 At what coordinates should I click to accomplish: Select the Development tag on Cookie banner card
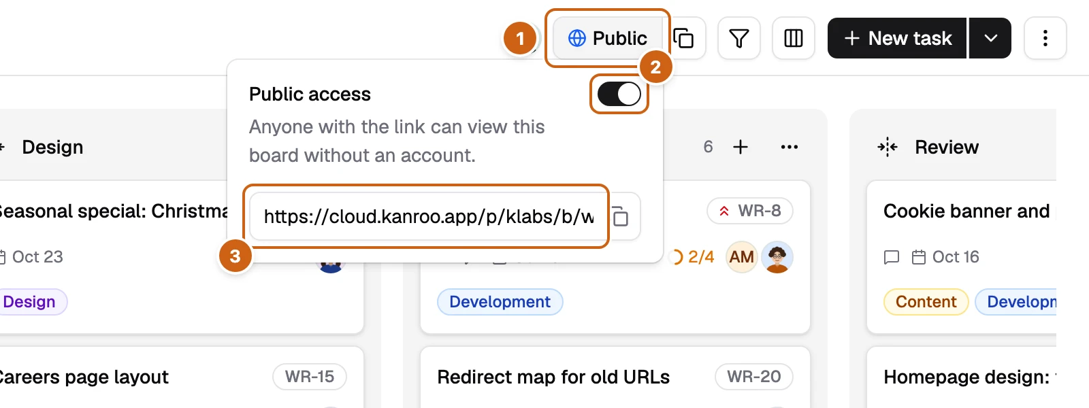(1015, 302)
